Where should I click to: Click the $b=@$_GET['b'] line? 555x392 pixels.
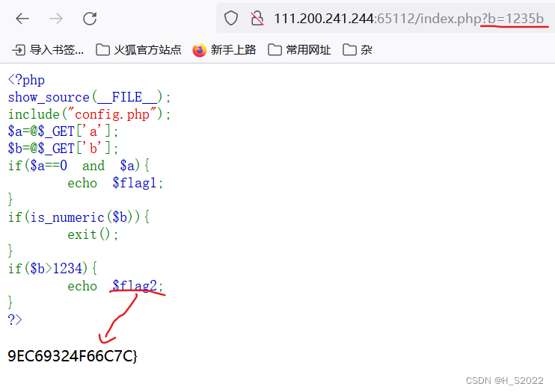[x=63, y=149]
